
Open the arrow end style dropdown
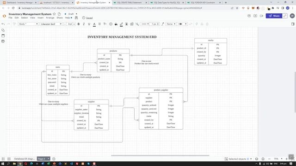[x=182, y=24]
